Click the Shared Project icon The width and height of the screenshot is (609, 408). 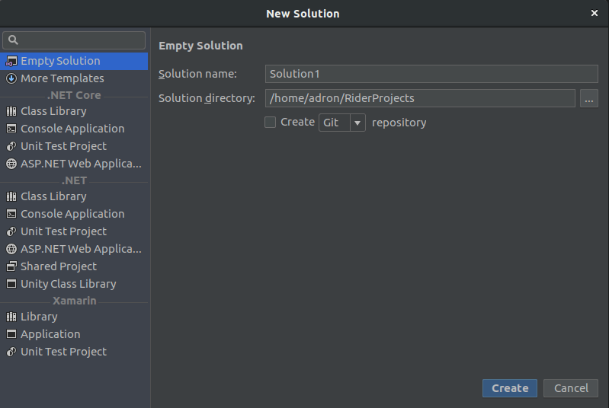[11, 266]
